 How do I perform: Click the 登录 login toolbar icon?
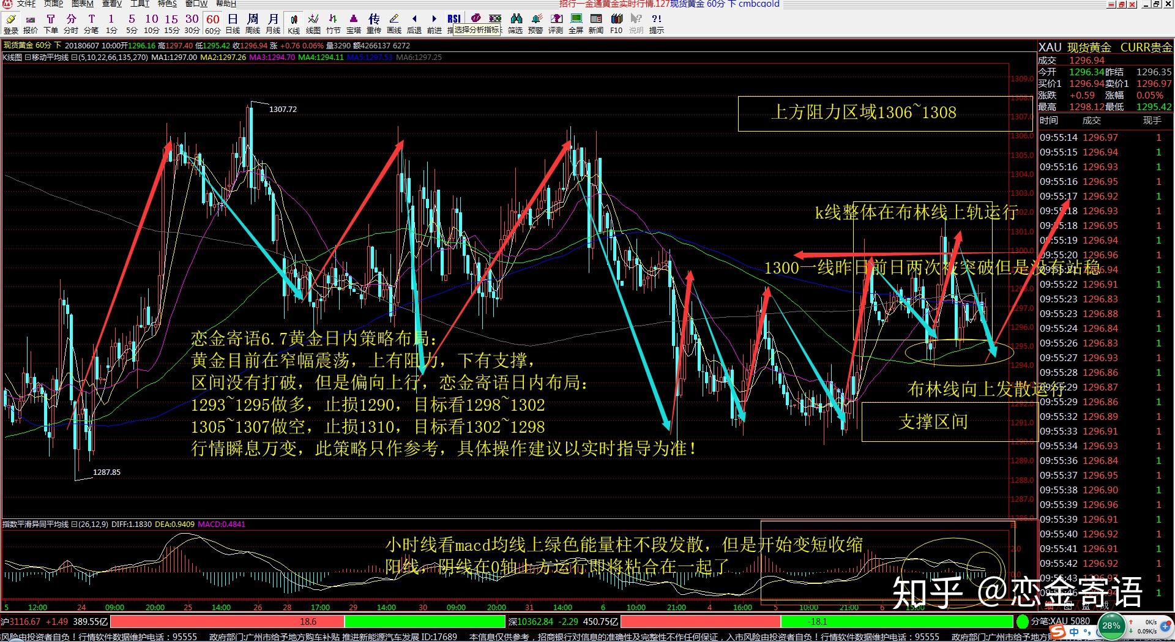(11, 24)
